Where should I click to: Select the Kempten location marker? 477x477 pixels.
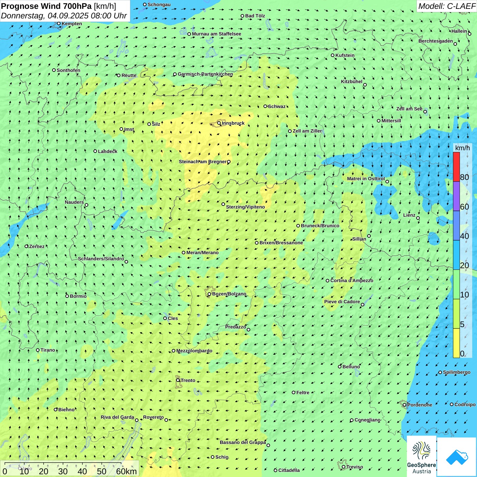click(x=59, y=24)
